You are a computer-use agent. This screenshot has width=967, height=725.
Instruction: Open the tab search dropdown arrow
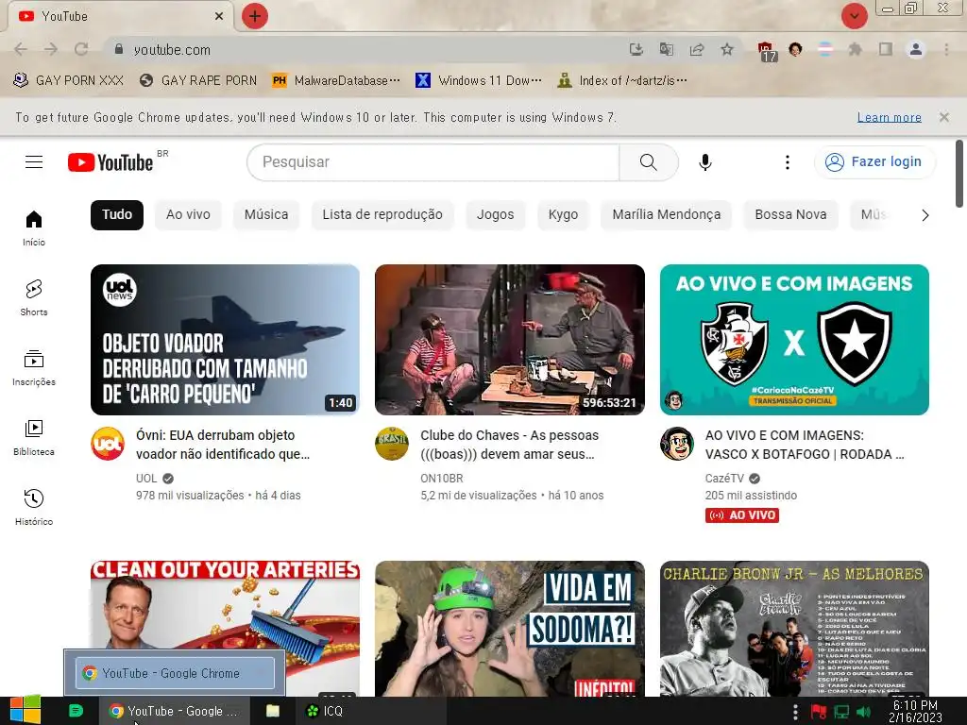tap(854, 16)
